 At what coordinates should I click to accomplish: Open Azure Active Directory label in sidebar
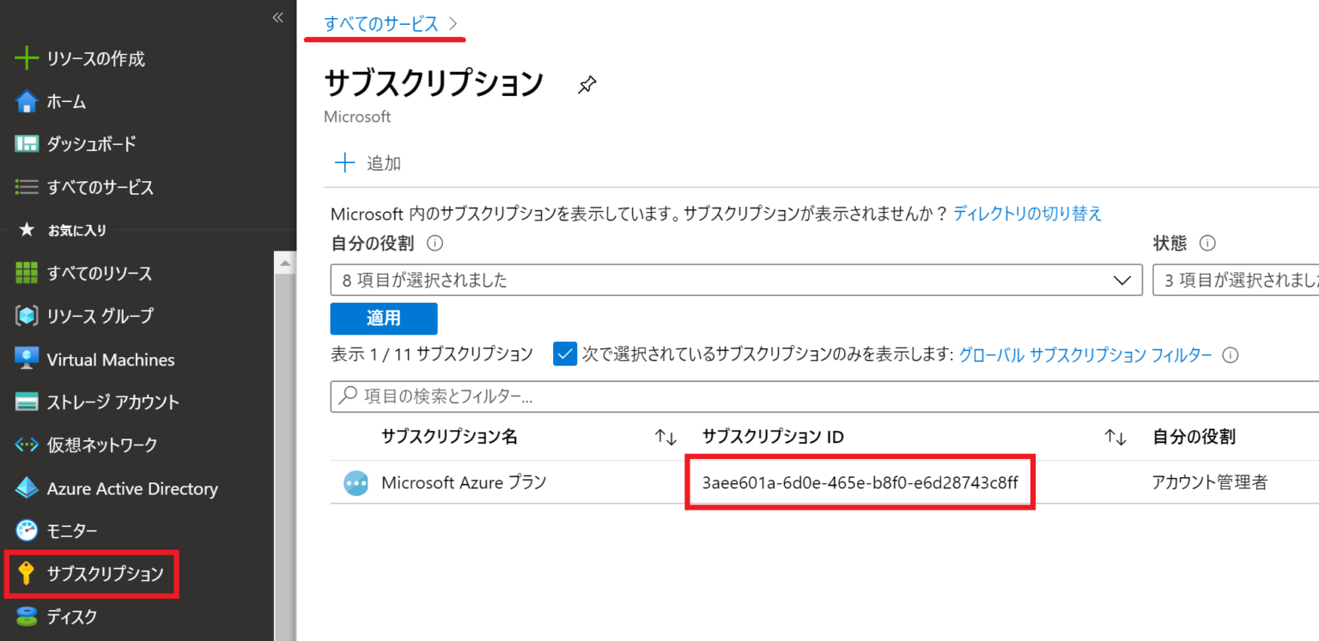point(132,488)
